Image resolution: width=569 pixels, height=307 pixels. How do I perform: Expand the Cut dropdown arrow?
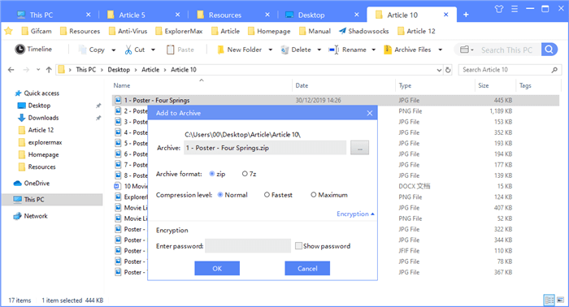153,50
